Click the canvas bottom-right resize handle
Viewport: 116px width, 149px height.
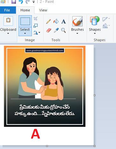(x=94, y=146)
